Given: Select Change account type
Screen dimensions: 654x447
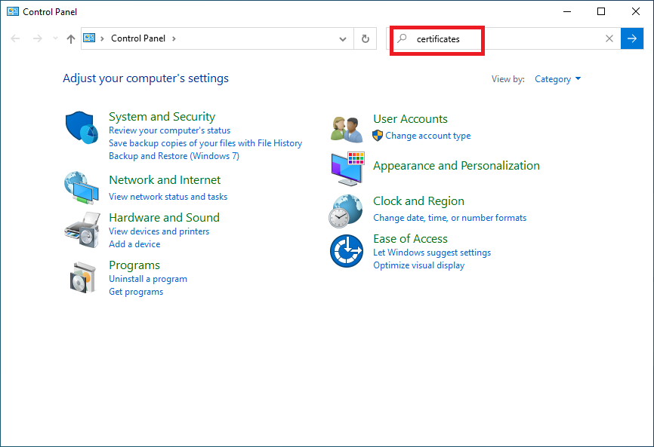Looking at the screenshot, I should (x=428, y=136).
